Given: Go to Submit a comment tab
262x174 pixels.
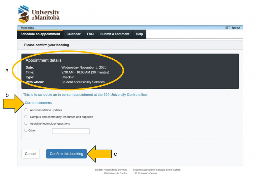Looking at the screenshot, I should click(x=115, y=34).
